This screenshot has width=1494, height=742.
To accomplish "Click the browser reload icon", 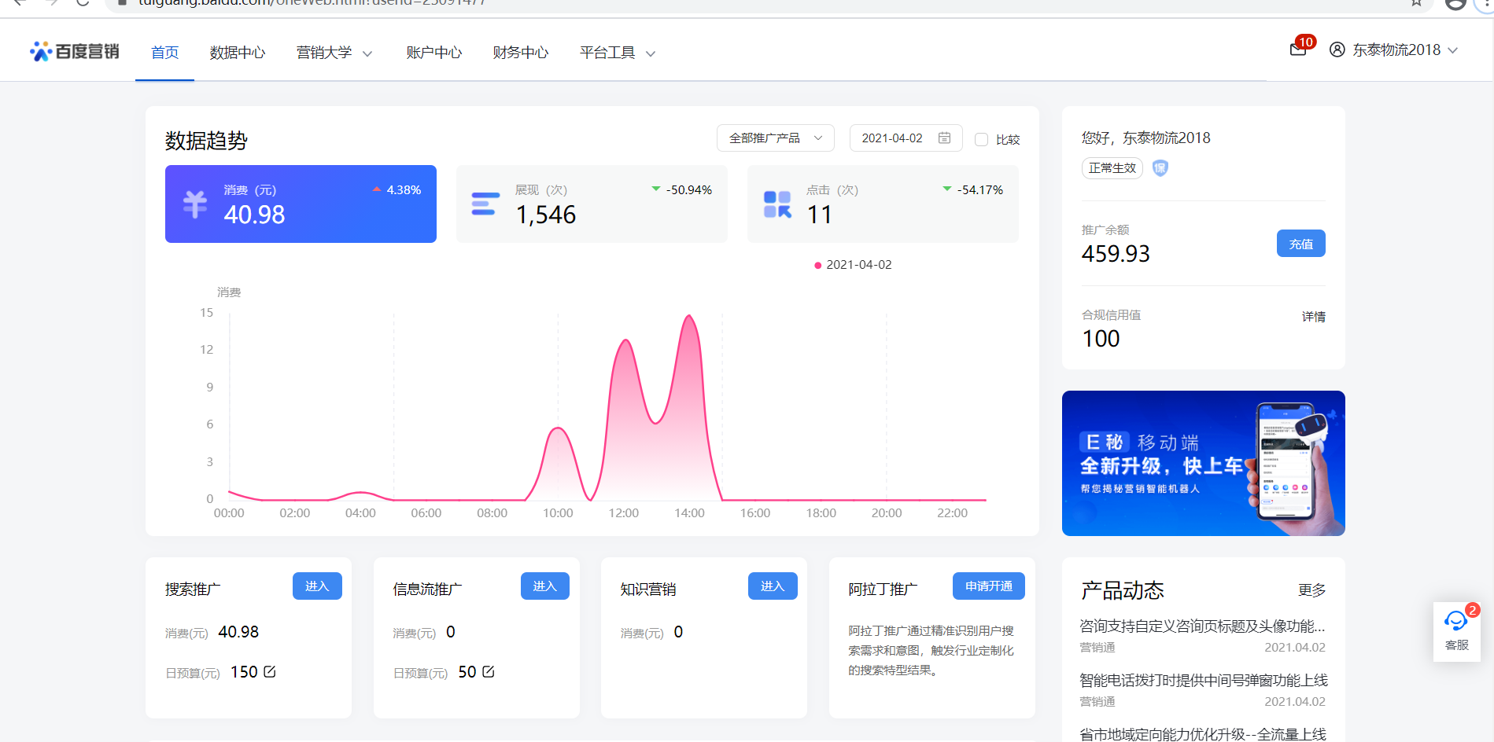I will [82, 2].
